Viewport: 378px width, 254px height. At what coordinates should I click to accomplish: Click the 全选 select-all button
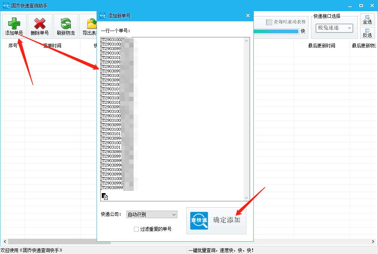pyautogui.click(x=367, y=20)
